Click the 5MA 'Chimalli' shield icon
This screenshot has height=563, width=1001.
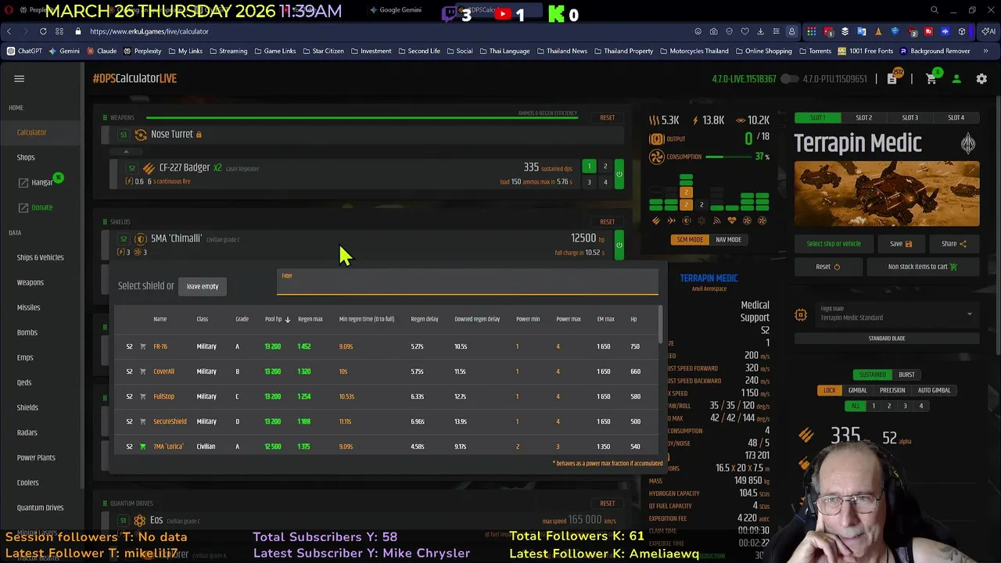click(x=141, y=238)
